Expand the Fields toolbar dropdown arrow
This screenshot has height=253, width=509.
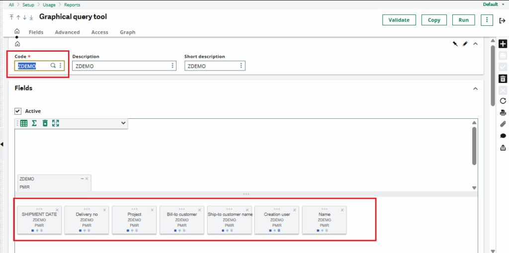123,123
